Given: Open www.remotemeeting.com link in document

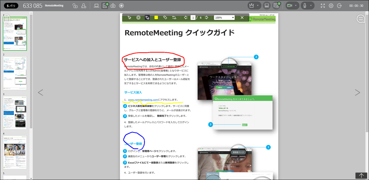Looking at the screenshot, I should pyautogui.click(x=143, y=100).
